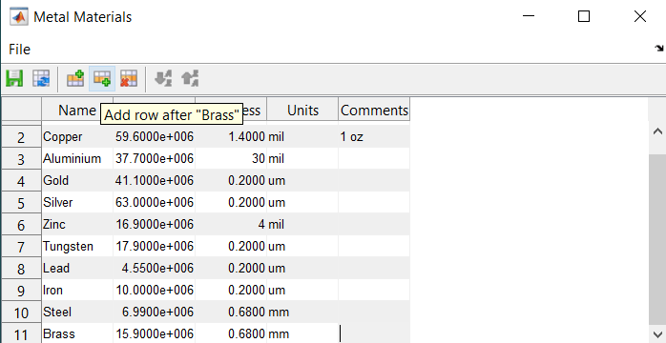Select row header 3
This screenshot has width=666, height=343.
pos(21,159)
